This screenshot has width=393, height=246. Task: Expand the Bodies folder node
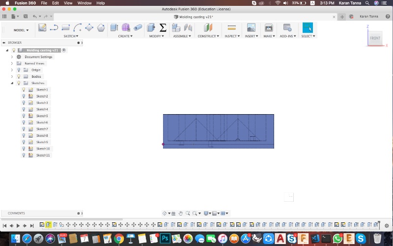12,76
